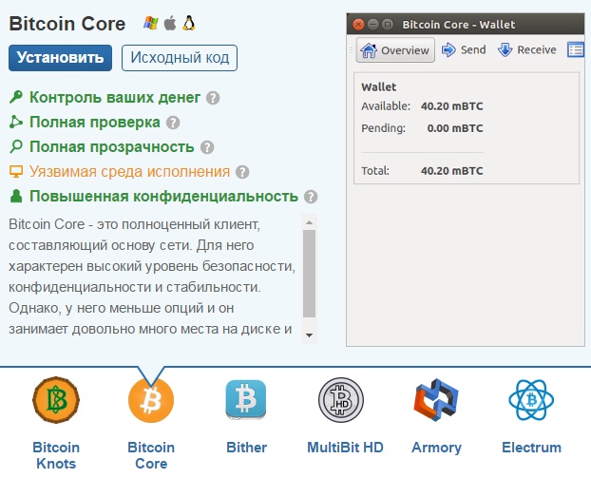Click the person icon for Повышенная конфиденциальность

tap(16, 196)
